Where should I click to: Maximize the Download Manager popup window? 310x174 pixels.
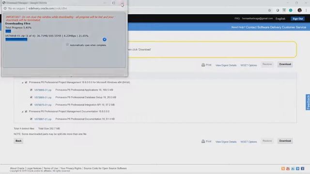click(113, 3)
